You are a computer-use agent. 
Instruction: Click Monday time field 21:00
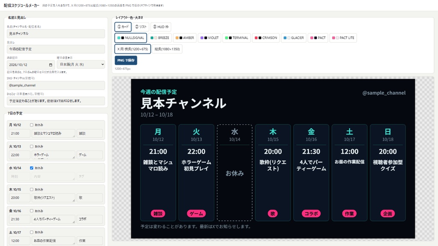click(x=20, y=133)
